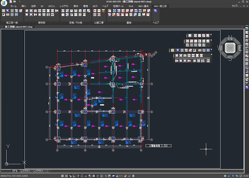249x178 pixels.
Task: Expand the タイプ dropdown at top right
Action: click(x=236, y=6)
